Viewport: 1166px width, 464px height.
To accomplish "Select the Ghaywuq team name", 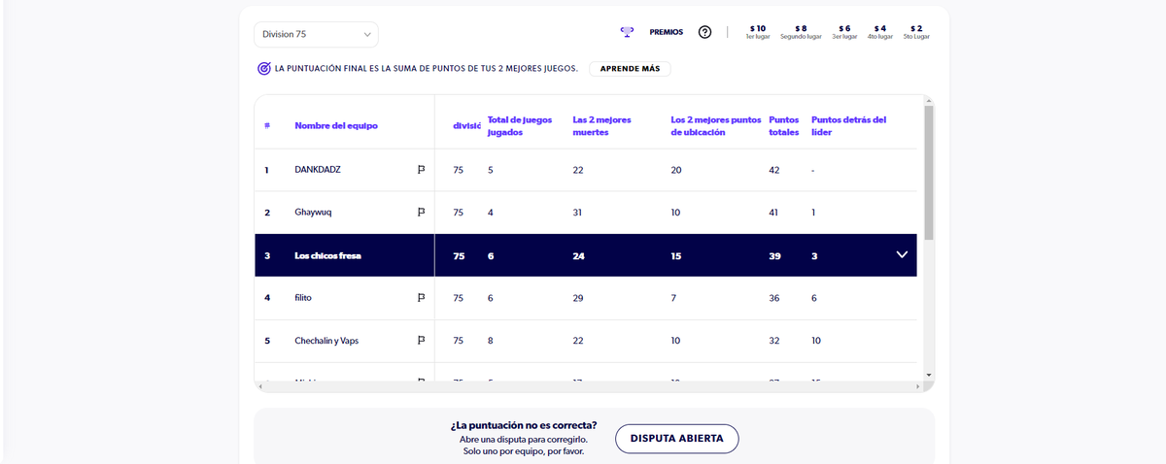I will [313, 212].
